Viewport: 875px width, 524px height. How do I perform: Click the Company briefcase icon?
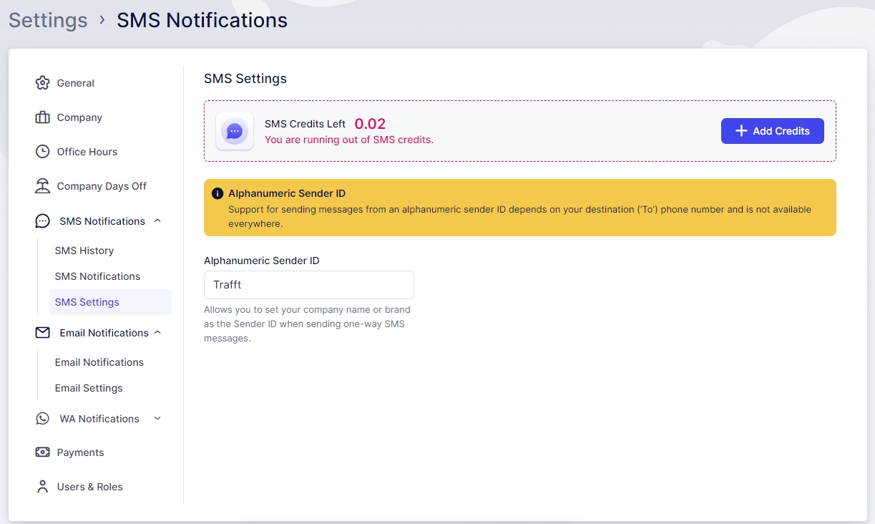tap(43, 117)
